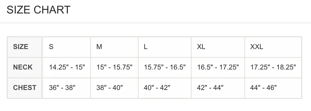Select the SIZE row header cell
Viewport: 311px width, 111px height.
(25, 47)
